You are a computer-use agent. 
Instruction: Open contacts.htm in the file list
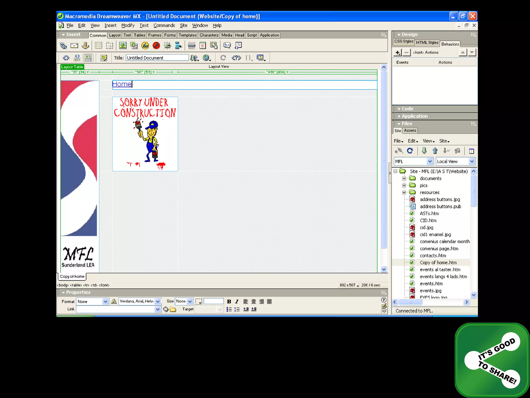tap(433, 255)
